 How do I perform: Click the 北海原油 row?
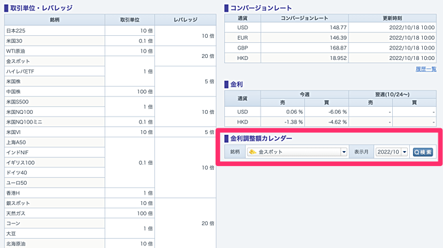coord(55,243)
